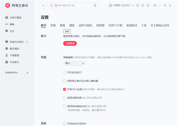Go to 下载管理 in the sidebar
The image size is (178, 126).
pos(14,55)
